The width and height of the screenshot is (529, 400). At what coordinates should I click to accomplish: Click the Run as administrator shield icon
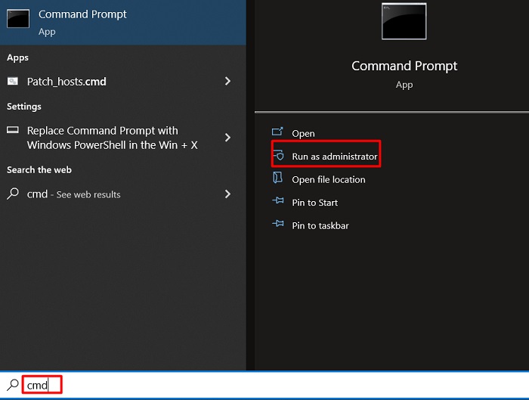[278, 155]
